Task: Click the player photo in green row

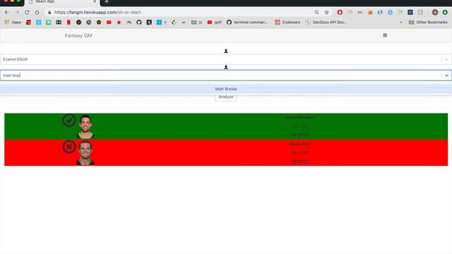Action: point(85,126)
